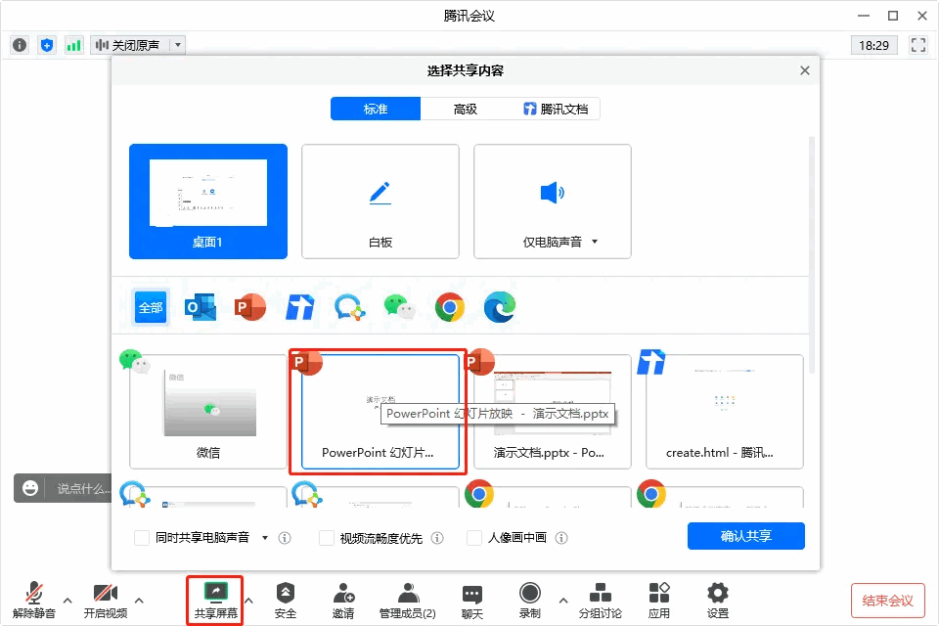
Task: Click the share dialog vertical scrollbar
Action: pos(812,255)
